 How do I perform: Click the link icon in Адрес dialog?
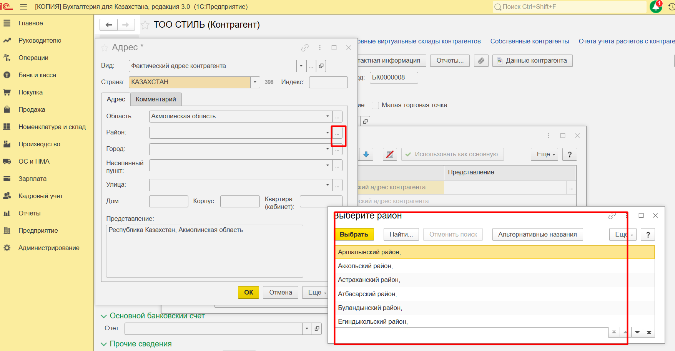coord(305,48)
